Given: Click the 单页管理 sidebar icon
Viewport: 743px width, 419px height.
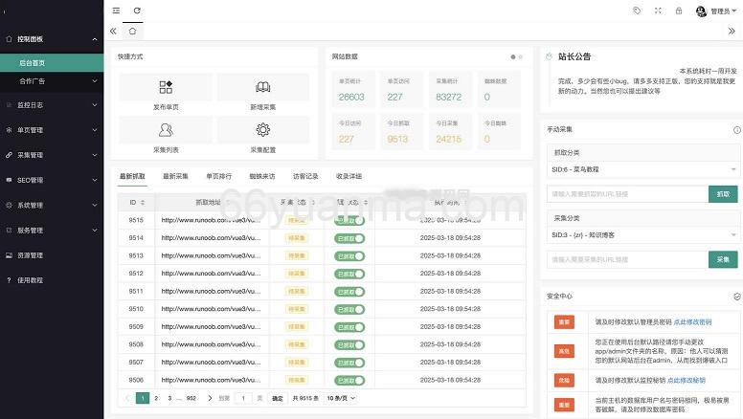Looking at the screenshot, I should (x=9, y=130).
